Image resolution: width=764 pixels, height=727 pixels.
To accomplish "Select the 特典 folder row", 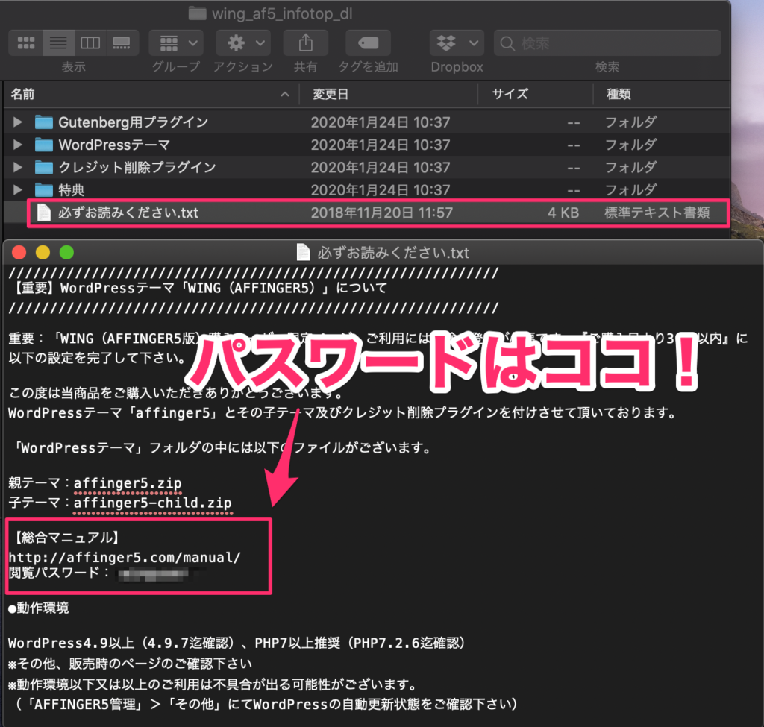I will tap(367, 189).
